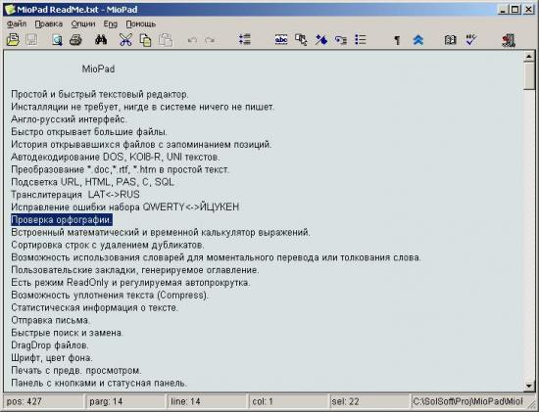Screen dimensions: 539x412
Task: Cut the selection with the scissors icon
Action: (x=125, y=40)
